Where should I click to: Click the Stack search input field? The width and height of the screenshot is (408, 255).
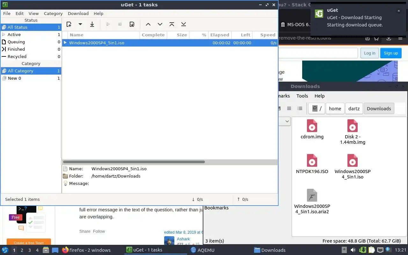tap(318, 53)
